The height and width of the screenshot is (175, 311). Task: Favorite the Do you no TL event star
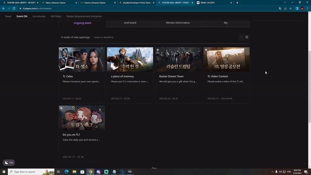tap(61, 108)
